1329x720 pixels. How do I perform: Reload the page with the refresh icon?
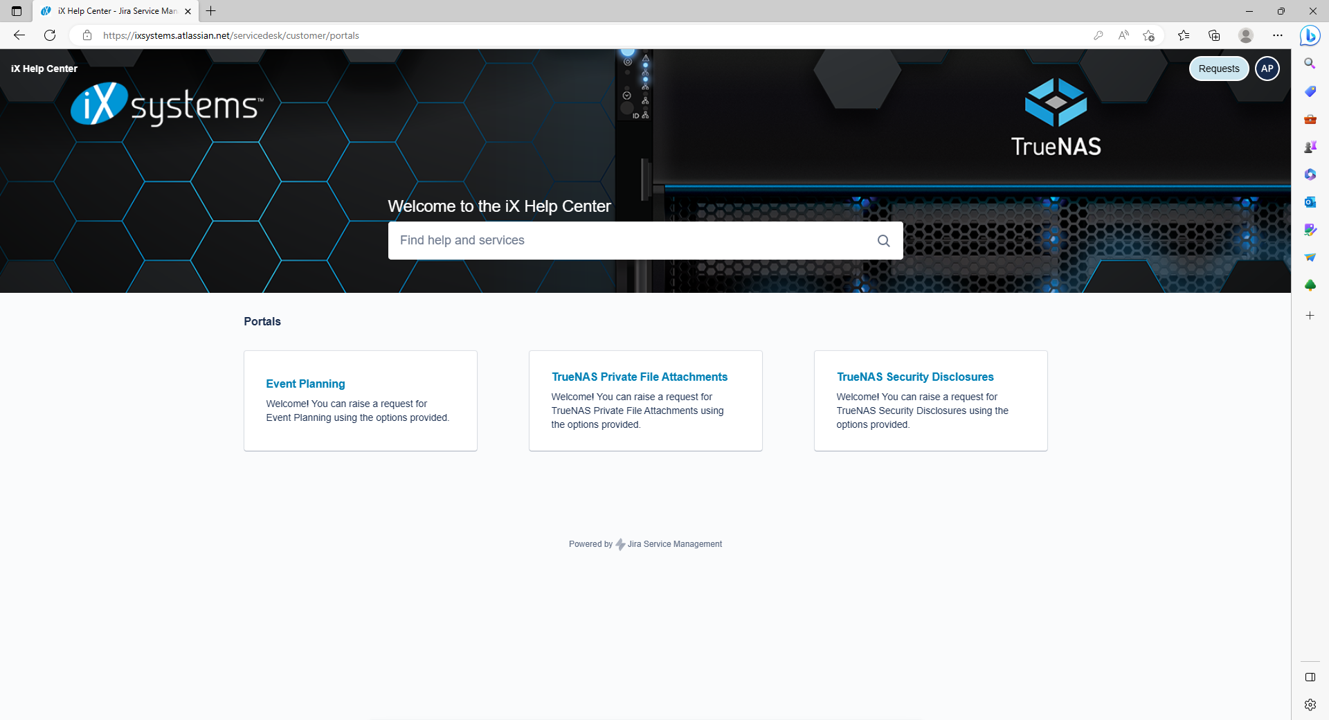[x=50, y=35]
